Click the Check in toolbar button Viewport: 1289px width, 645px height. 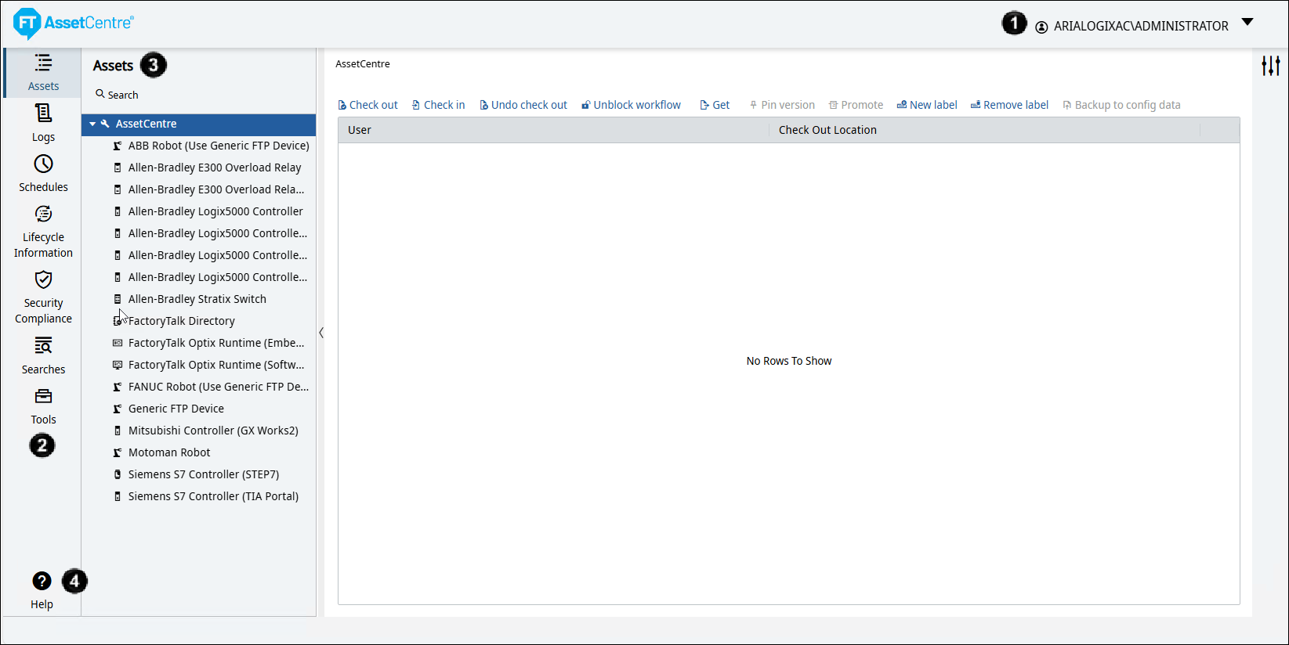pos(439,105)
